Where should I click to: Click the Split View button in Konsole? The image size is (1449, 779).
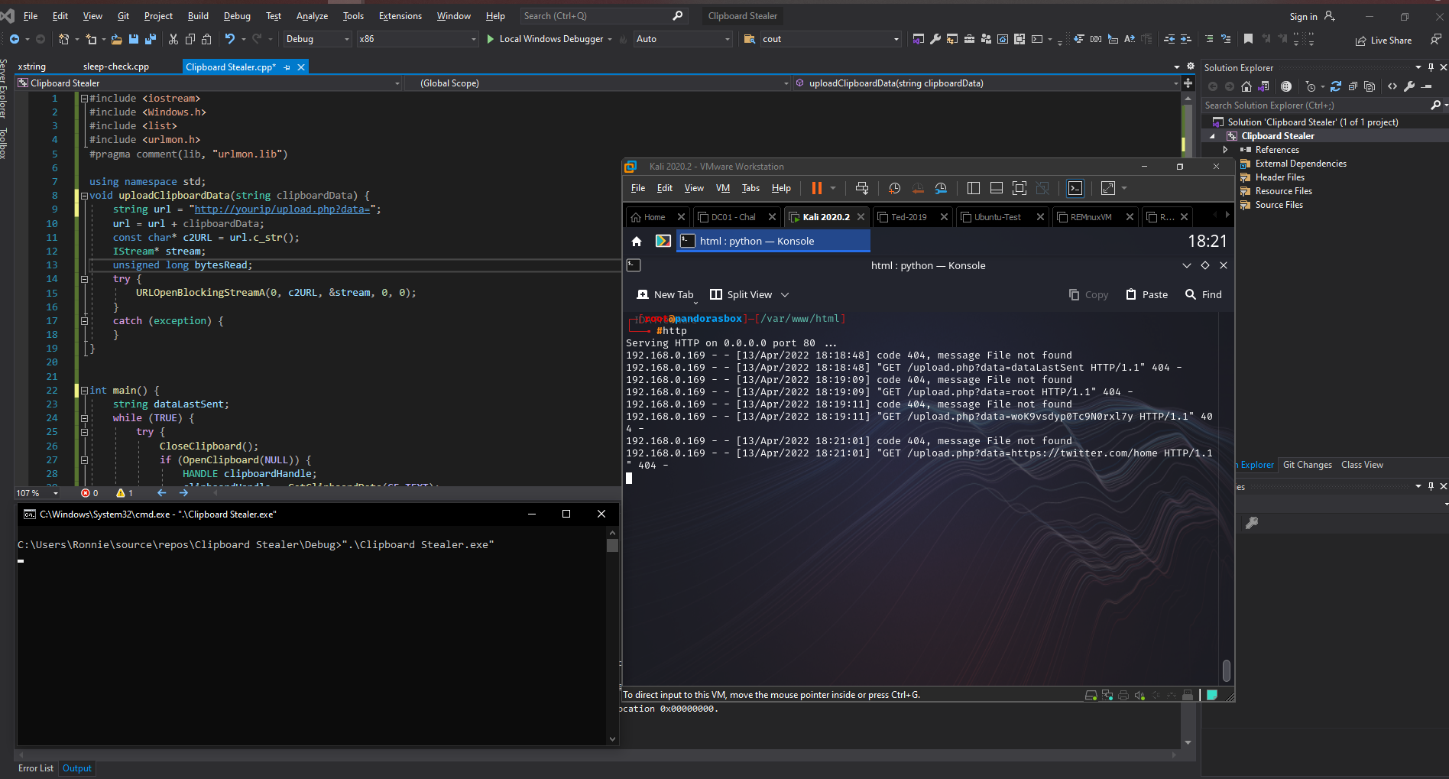[x=741, y=294]
